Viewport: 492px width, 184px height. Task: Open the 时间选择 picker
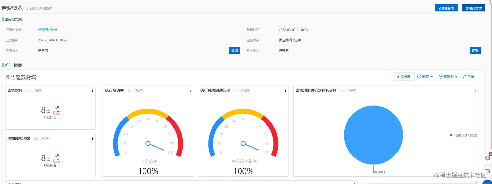[x=403, y=77]
